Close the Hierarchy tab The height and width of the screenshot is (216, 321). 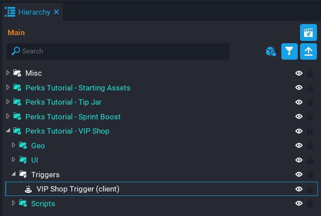tap(56, 12)
